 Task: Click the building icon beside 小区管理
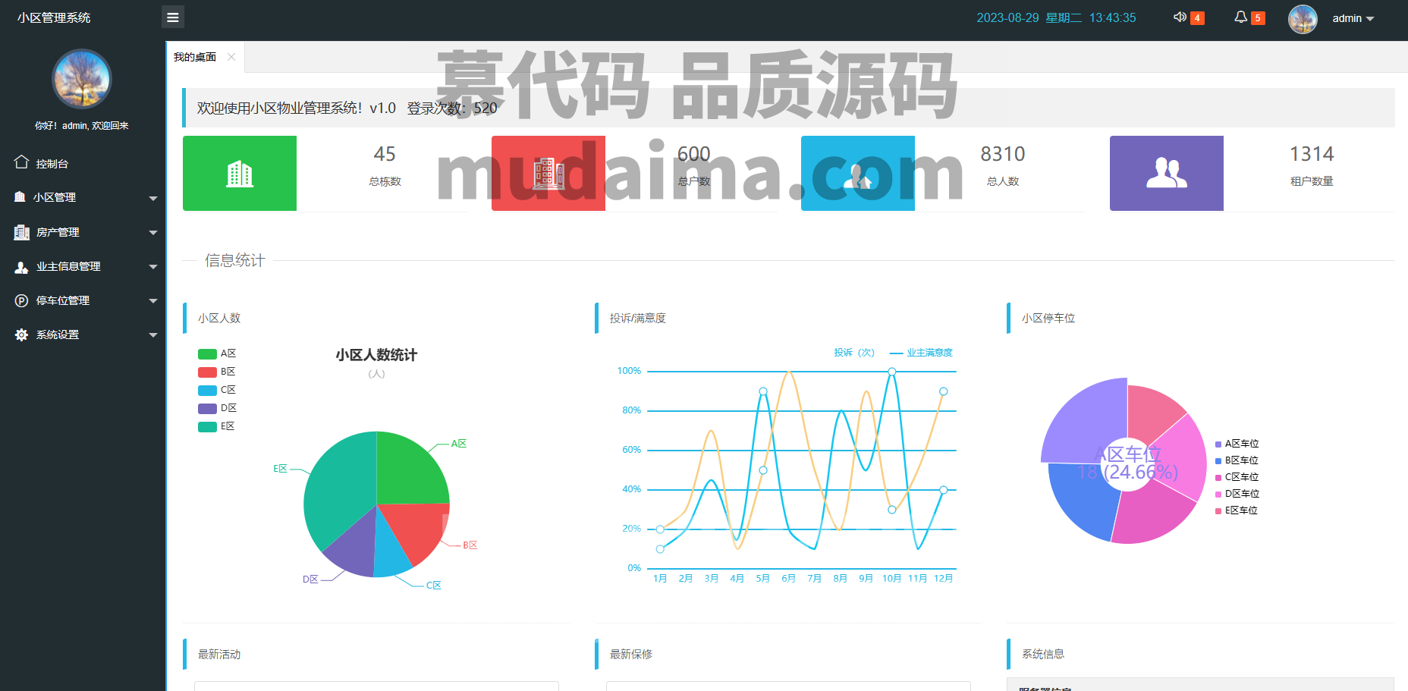[20, 196]
